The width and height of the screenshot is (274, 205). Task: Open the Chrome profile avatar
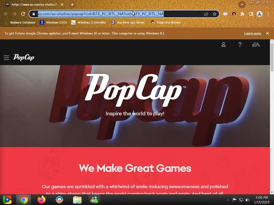[260, 14]
